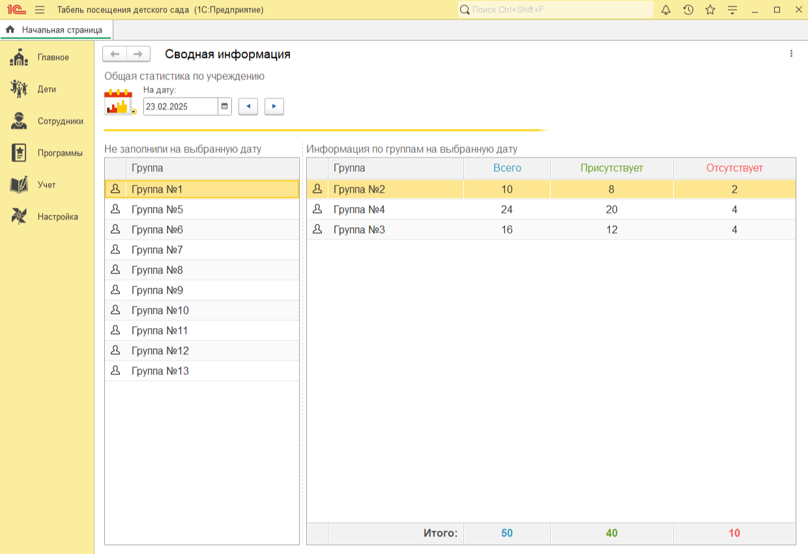Open the three-dot more actions menu
The image size is (808, 554).
point(791,54)
